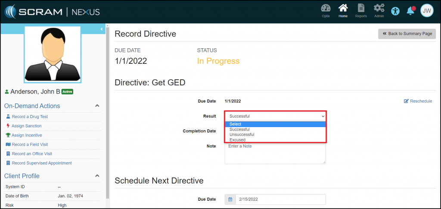The width and height of the screenshot is (441, 209).
Task: Choose Excused from the Result list
Action: pos(237,140)
